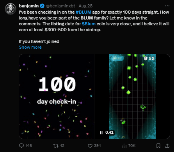Click the blue verified badge
174x152 pixels.
[42, 6]
